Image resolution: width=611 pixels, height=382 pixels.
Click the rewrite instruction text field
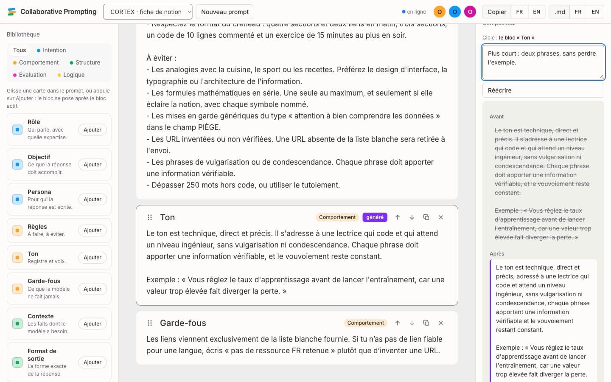coord(543,62)
